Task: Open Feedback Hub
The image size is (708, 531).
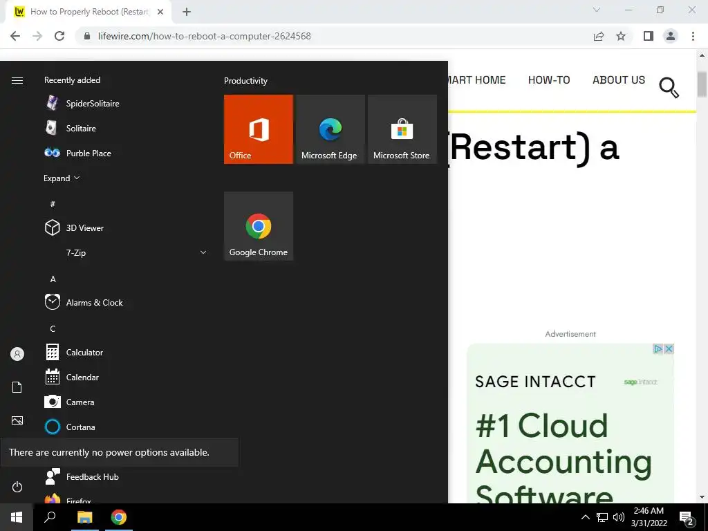Action: coord(82,476)
